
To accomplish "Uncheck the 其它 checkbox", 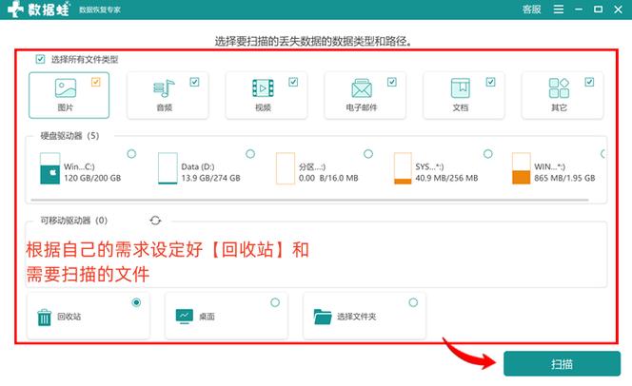I will pos(589,82).
